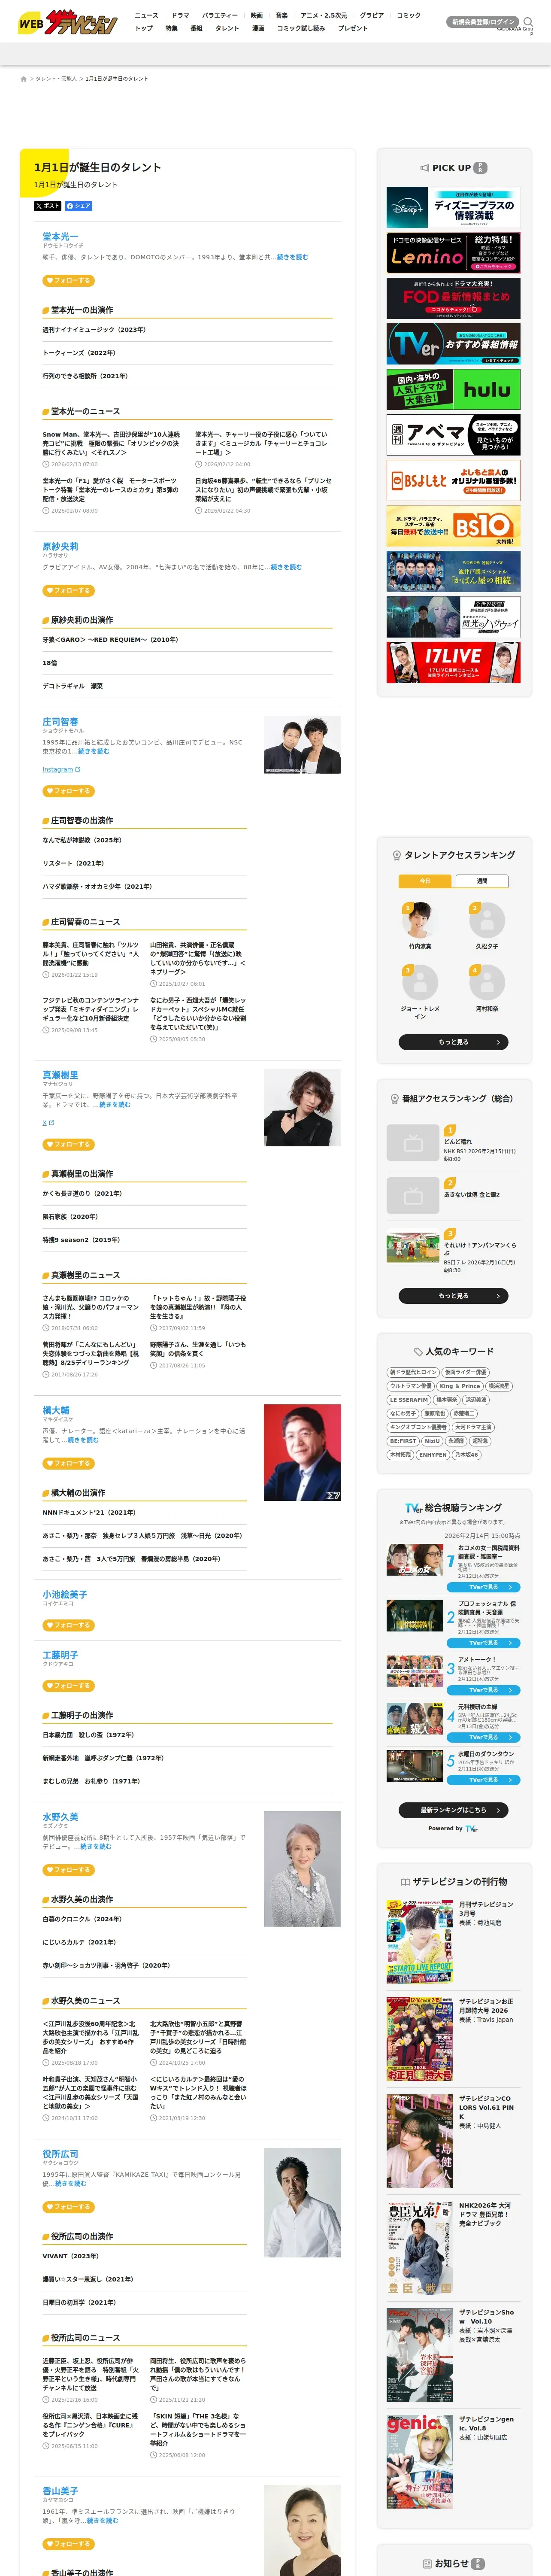Select グラビア in the top navigation

pyautogui.click(x=372, y=15)
